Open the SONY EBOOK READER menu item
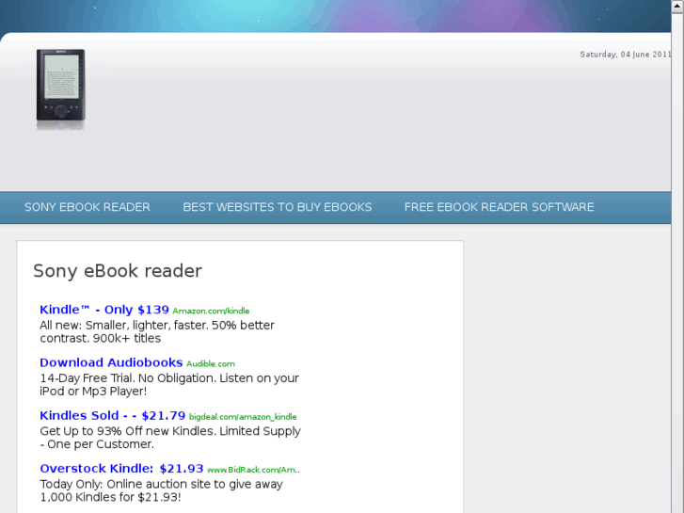The width and height of the screenshot is (684, 513). point(87,207)
